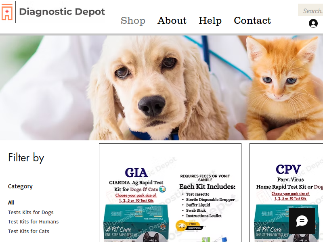Filter by Test Kits for Cats
Image resolution: width=323 pixels, height=242 pixels.
[x=28, y=231]
